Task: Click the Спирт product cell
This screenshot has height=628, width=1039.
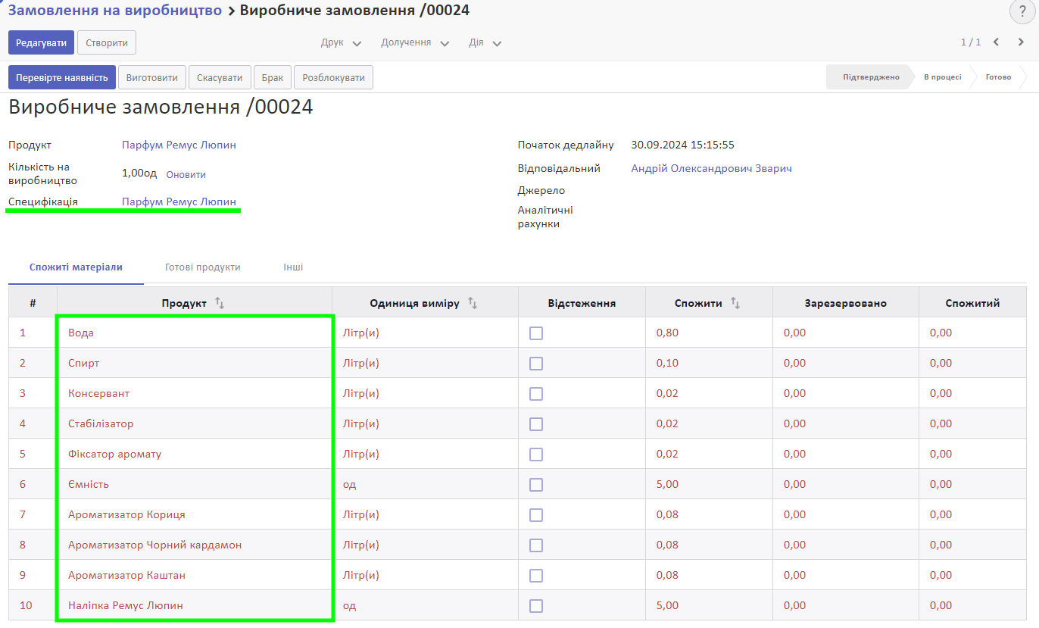Action: pos(195,363)
